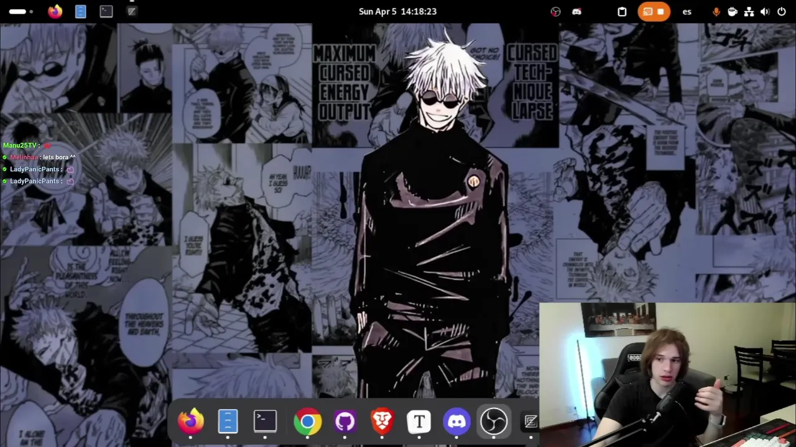Click the Activities workspace indicator in top bar

click(x=21, y=11)
